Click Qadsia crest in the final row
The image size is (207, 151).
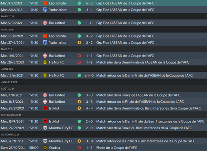(45, 148)
